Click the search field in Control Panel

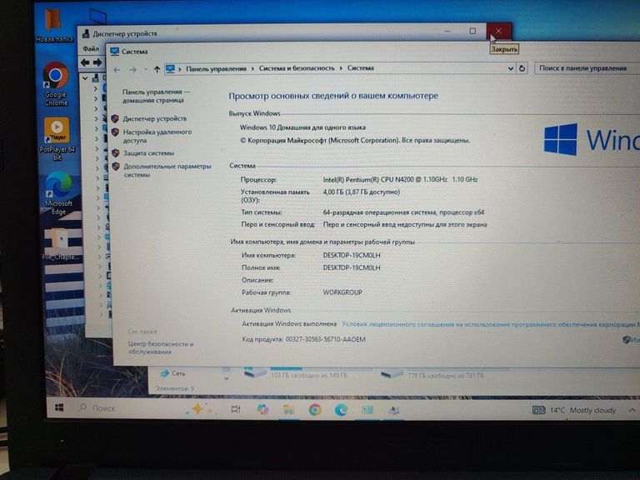(x=587, y=68)
